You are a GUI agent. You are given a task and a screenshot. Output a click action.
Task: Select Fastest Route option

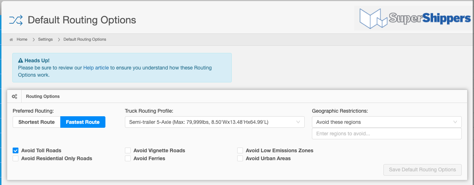[x=83, y=122]
